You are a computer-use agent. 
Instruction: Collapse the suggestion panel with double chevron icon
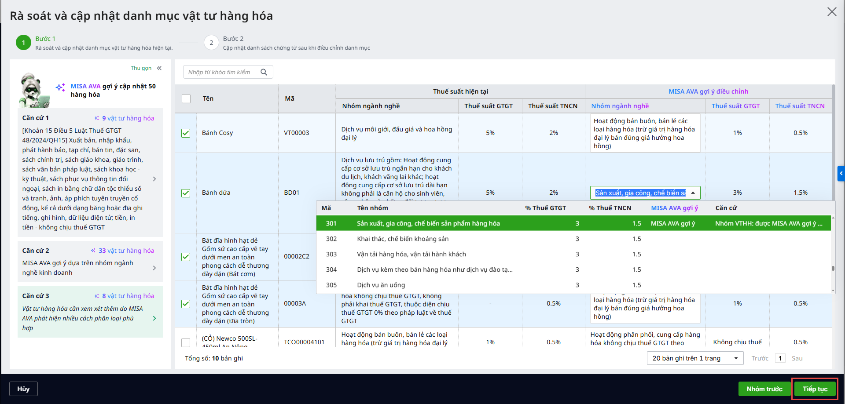click(x=159, y=68)
